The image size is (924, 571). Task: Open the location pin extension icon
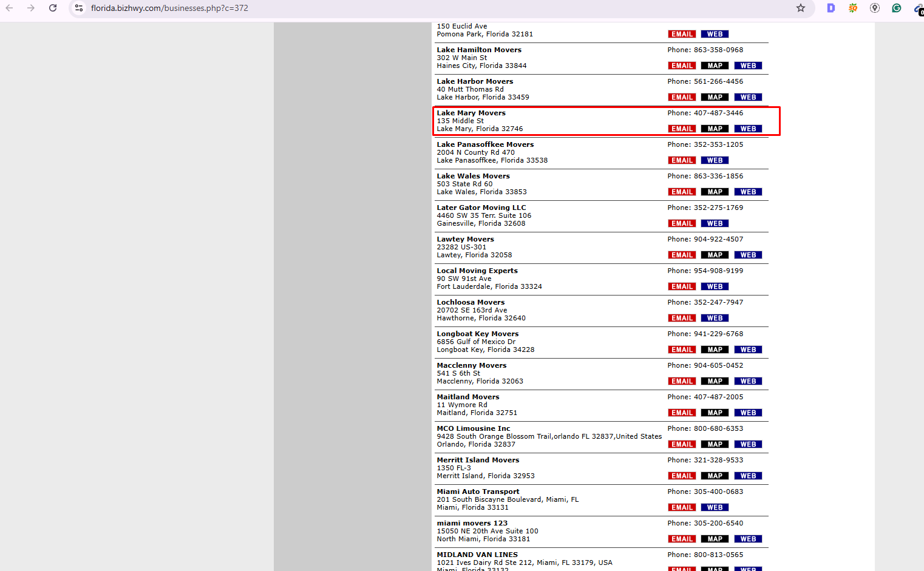(x=875, y=8)
